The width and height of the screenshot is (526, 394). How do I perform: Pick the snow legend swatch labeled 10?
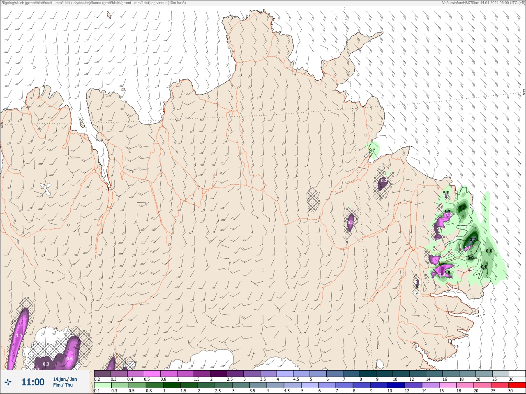tap(401, 373)
